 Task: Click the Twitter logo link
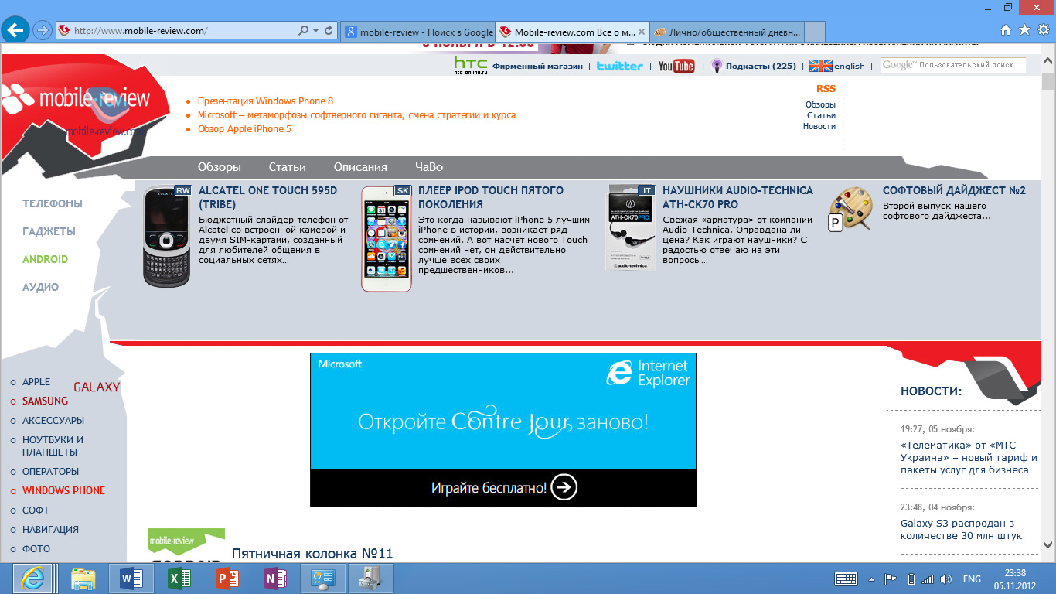(619, 66)
